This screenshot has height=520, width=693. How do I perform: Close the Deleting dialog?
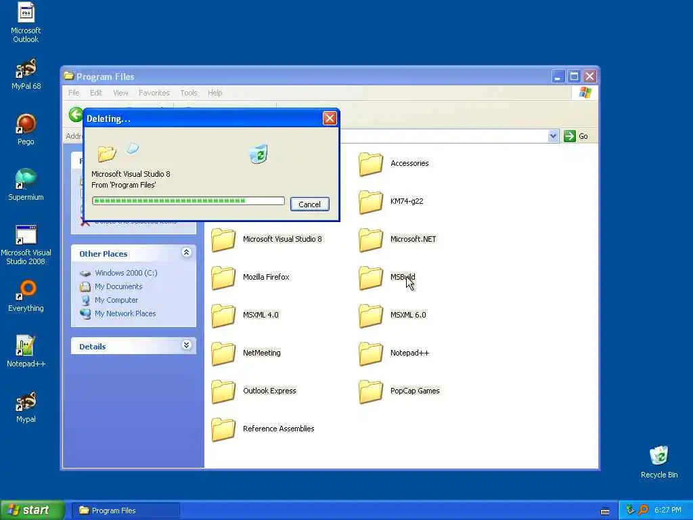point(330,118)
